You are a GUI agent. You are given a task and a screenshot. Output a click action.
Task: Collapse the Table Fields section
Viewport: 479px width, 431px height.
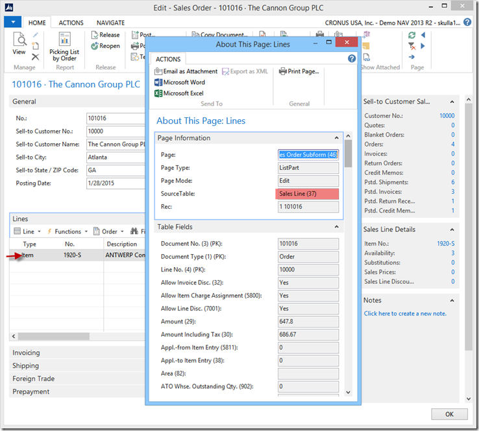pos(336,227)
